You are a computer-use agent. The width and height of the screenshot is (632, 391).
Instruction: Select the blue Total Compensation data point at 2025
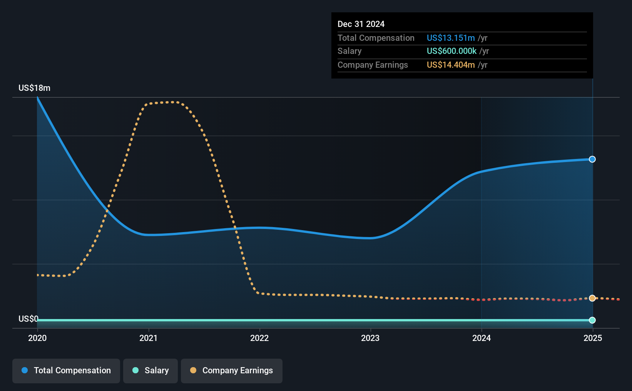592,159
